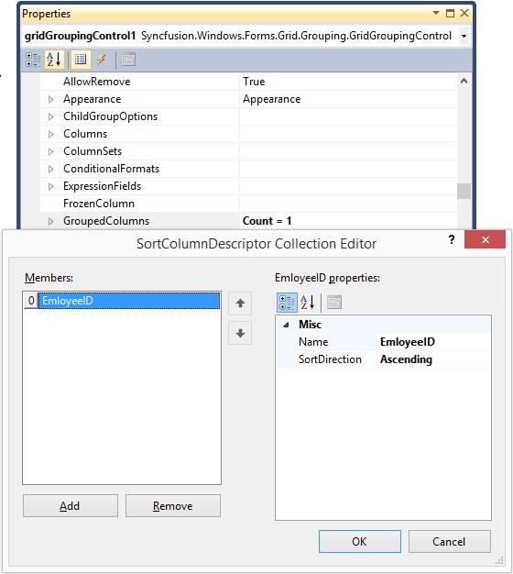Show the Properties page list icon
513x574 pixels.
click(81, 60)
